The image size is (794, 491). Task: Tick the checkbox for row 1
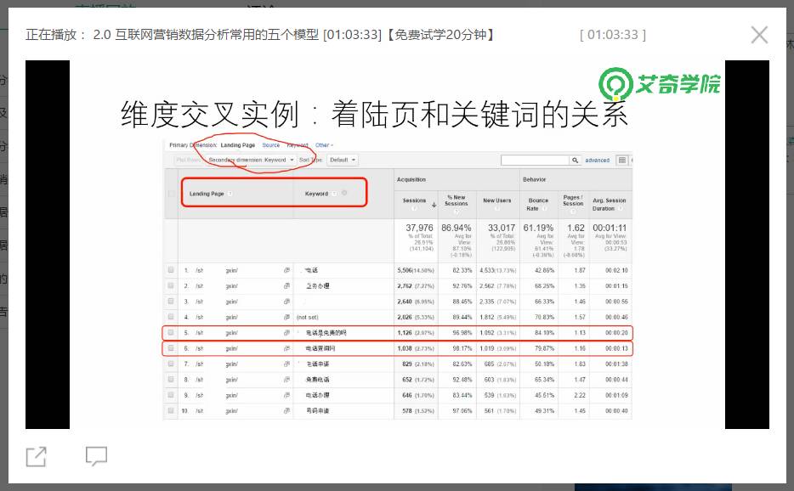point(171,270)
